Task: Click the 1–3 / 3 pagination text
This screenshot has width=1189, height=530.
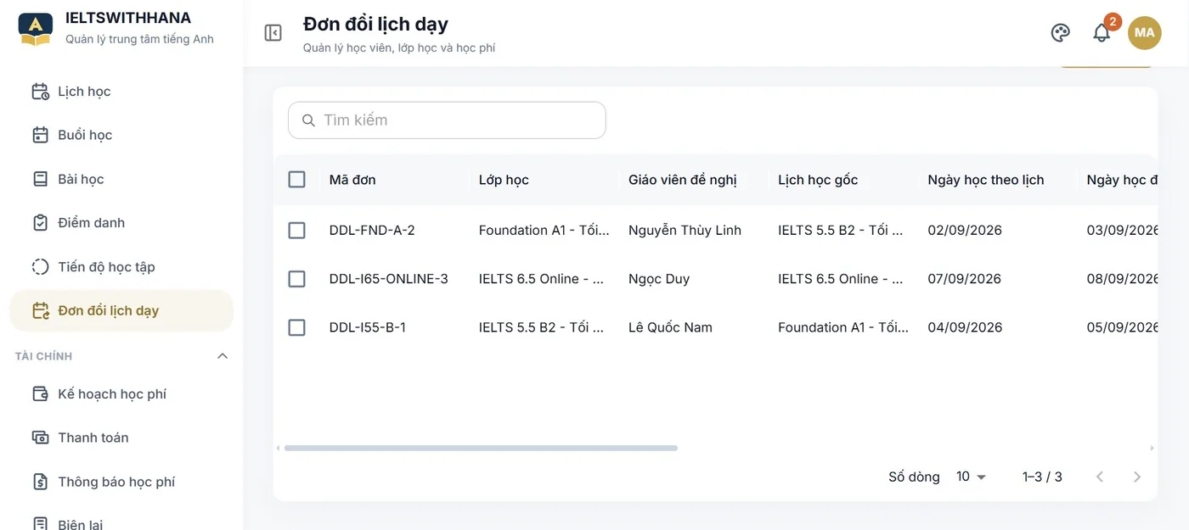Action: point(1042,477)
